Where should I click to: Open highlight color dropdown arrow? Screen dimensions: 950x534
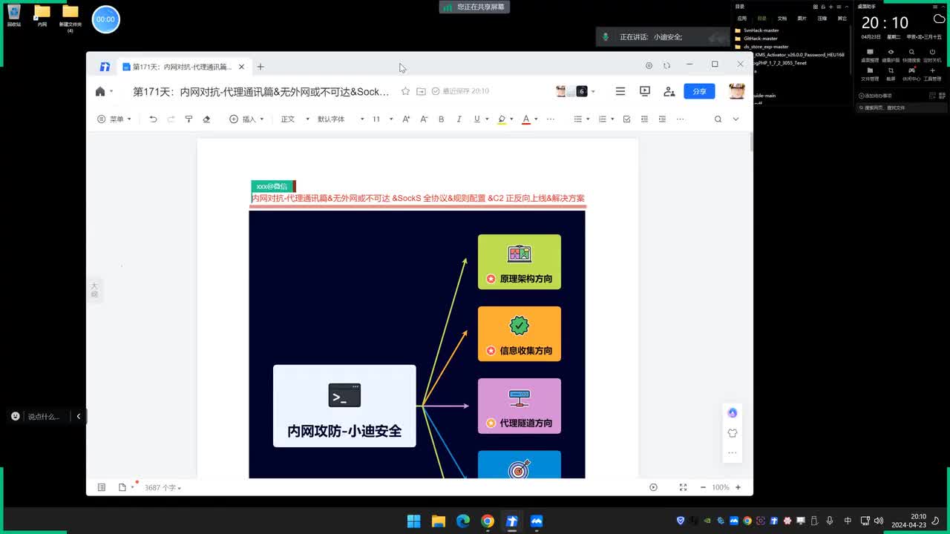(x=511, y=119)
